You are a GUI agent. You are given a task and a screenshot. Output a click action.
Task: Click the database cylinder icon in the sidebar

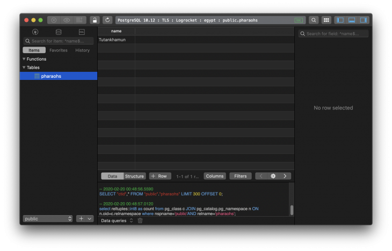point(59,32)
